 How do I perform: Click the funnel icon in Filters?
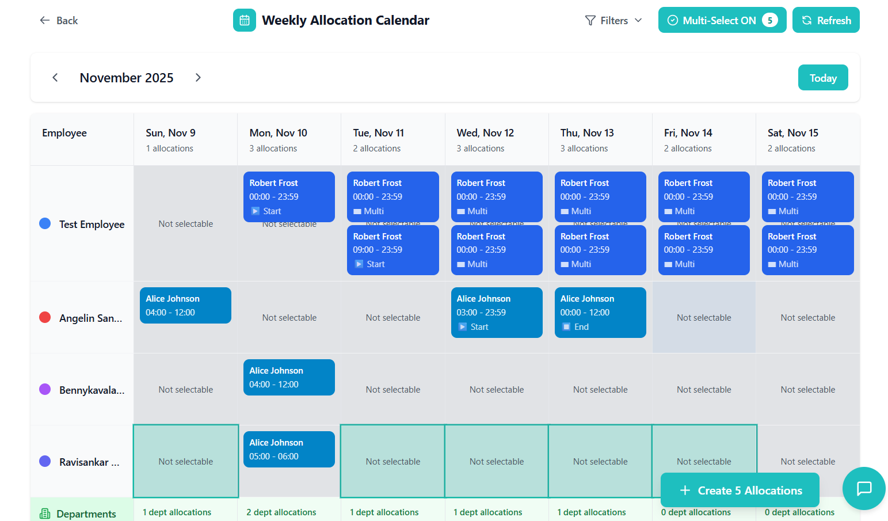pyautogui.click(x=590, y=21)
